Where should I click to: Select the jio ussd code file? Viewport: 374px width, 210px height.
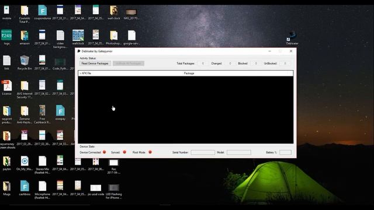tap(96, 190)
